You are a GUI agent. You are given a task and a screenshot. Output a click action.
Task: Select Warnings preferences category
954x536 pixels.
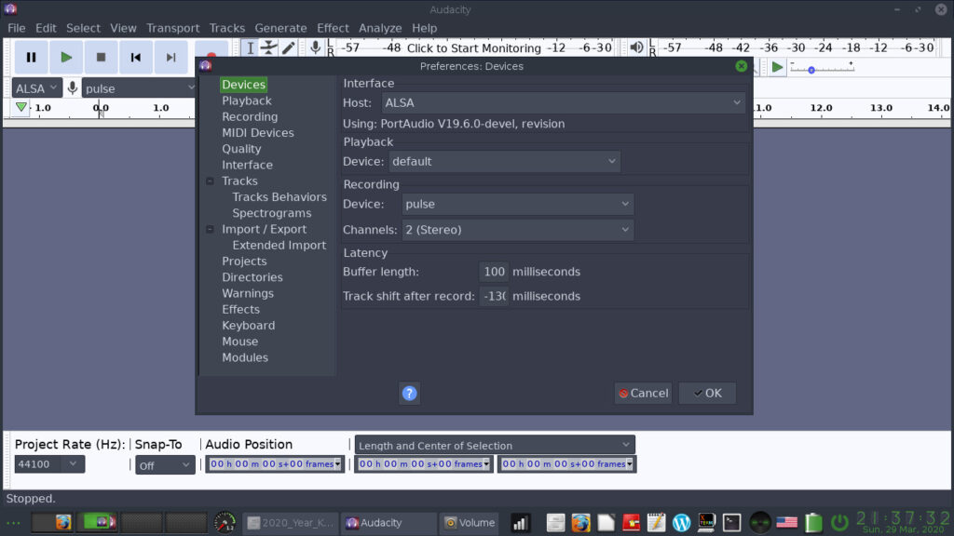(248, 293)
